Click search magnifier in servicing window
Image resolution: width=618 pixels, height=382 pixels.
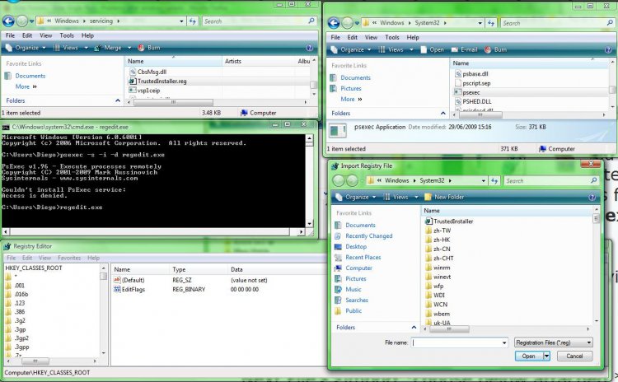point(311,21)
